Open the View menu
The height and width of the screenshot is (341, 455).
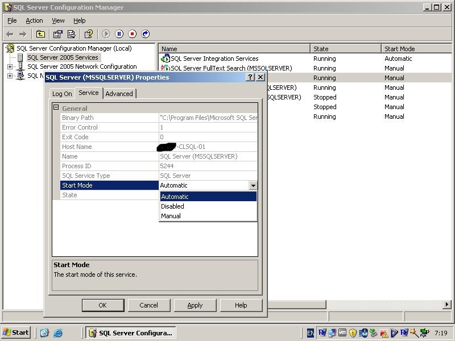coord(58,20)
